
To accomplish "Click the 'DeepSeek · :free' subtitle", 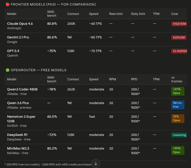I will point(19,139).
